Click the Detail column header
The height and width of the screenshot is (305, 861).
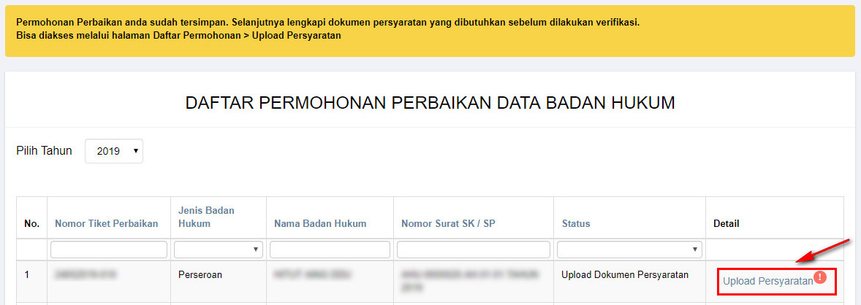[x=727, y=223]
